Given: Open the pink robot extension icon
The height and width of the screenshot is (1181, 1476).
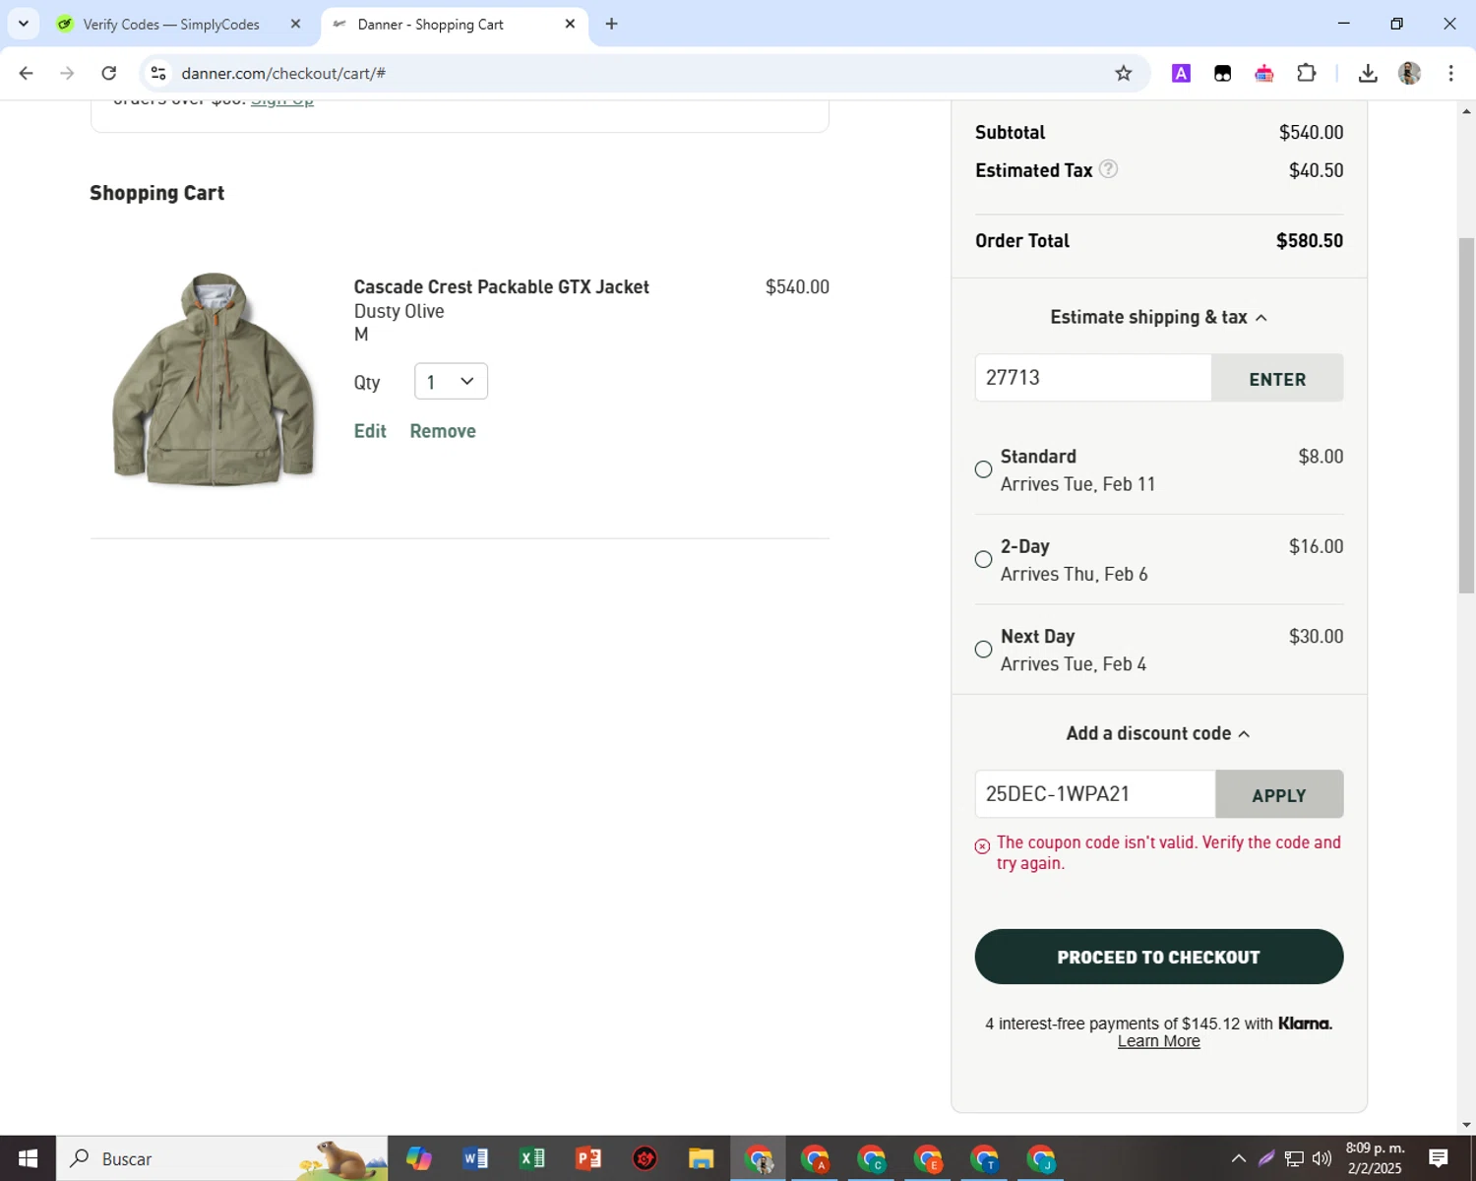Looking at the screenshot, I should (x=1264, y=73).
